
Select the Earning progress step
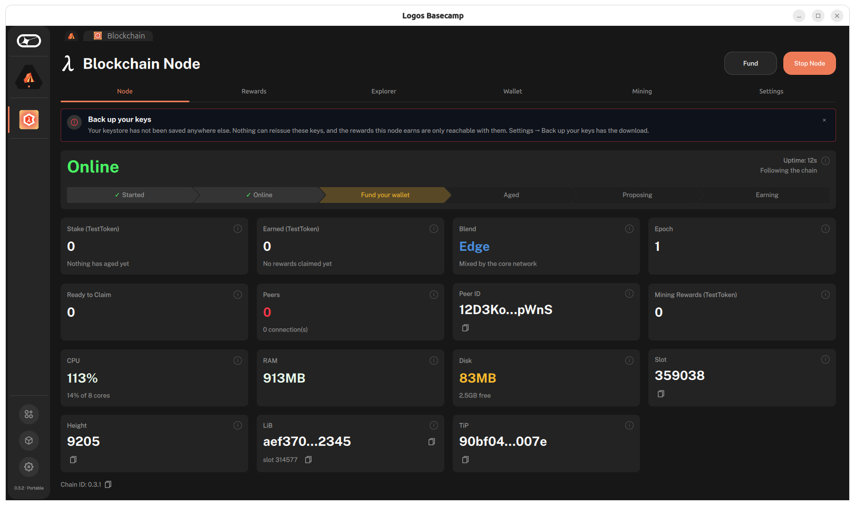(767, 195)
